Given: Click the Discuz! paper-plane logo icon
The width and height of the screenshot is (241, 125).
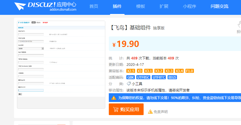Looking at the screenshot, I should point(20,6).
